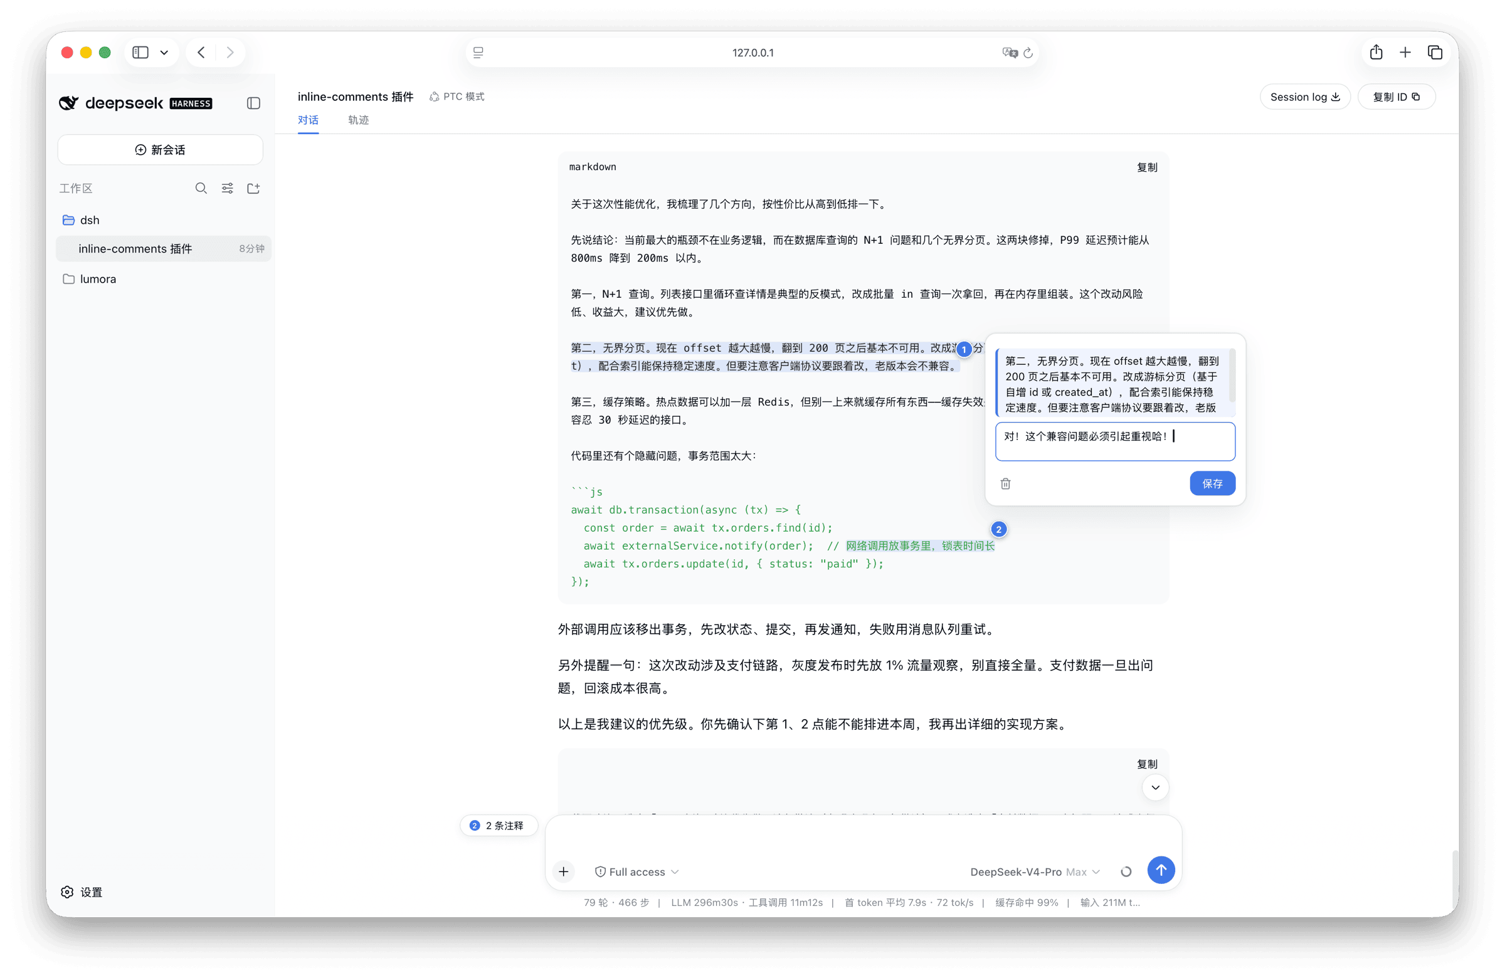
Task: Delete the comment with trash icon
Action: coord(1005,483)
